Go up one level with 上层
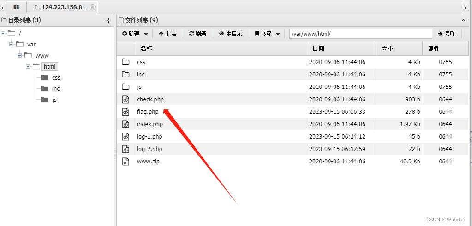Screen dimensions: 472x226 tap(167, 34)
